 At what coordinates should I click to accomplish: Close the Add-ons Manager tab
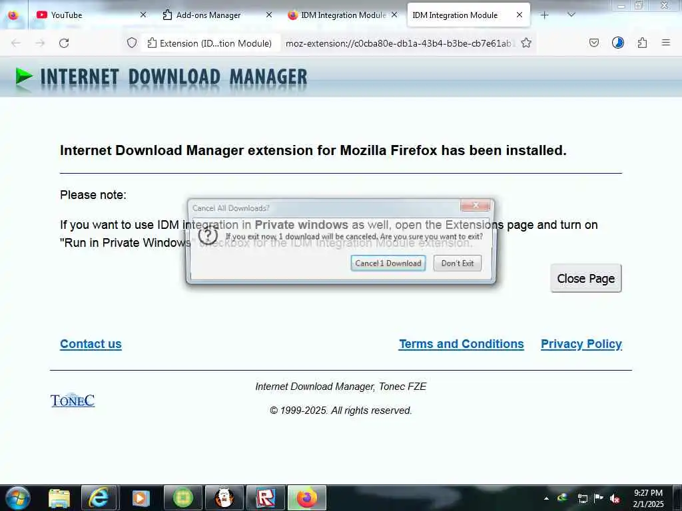click(x=269, y=15)
